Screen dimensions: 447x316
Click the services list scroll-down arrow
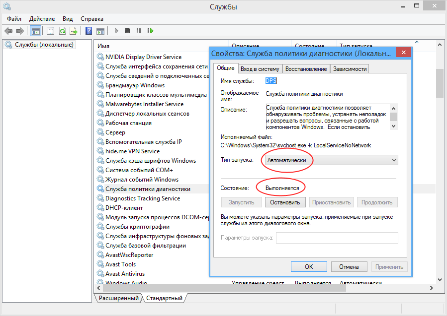pyautogui.click(x=440, y=280)
